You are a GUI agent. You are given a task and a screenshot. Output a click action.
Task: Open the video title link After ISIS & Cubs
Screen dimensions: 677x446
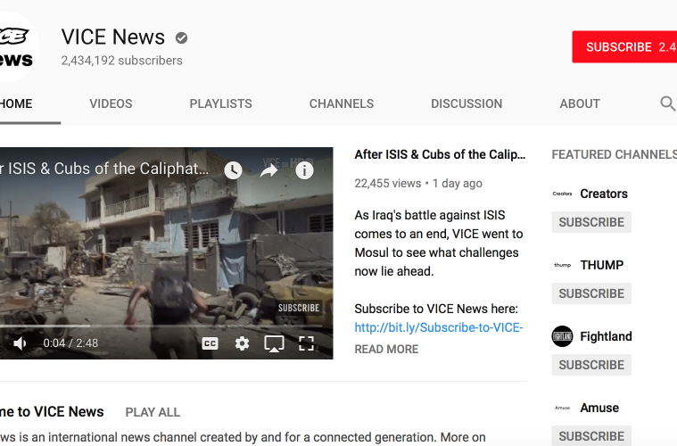pos(440,154)
